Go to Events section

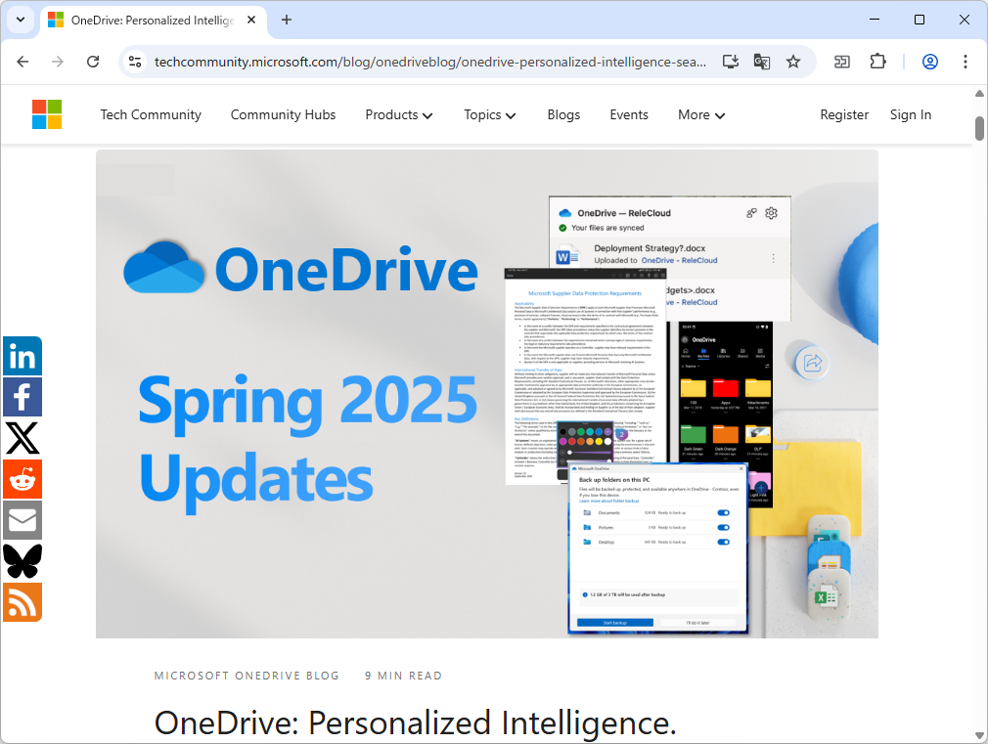[629, 114]
